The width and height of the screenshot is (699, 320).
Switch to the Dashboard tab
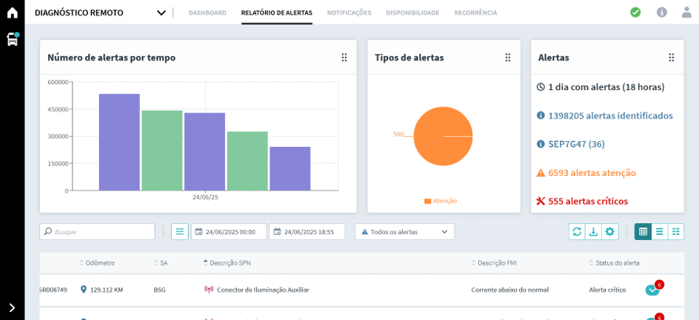tap(207, 13)
